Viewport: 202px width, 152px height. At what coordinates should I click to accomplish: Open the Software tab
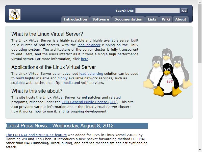[100, 20]
